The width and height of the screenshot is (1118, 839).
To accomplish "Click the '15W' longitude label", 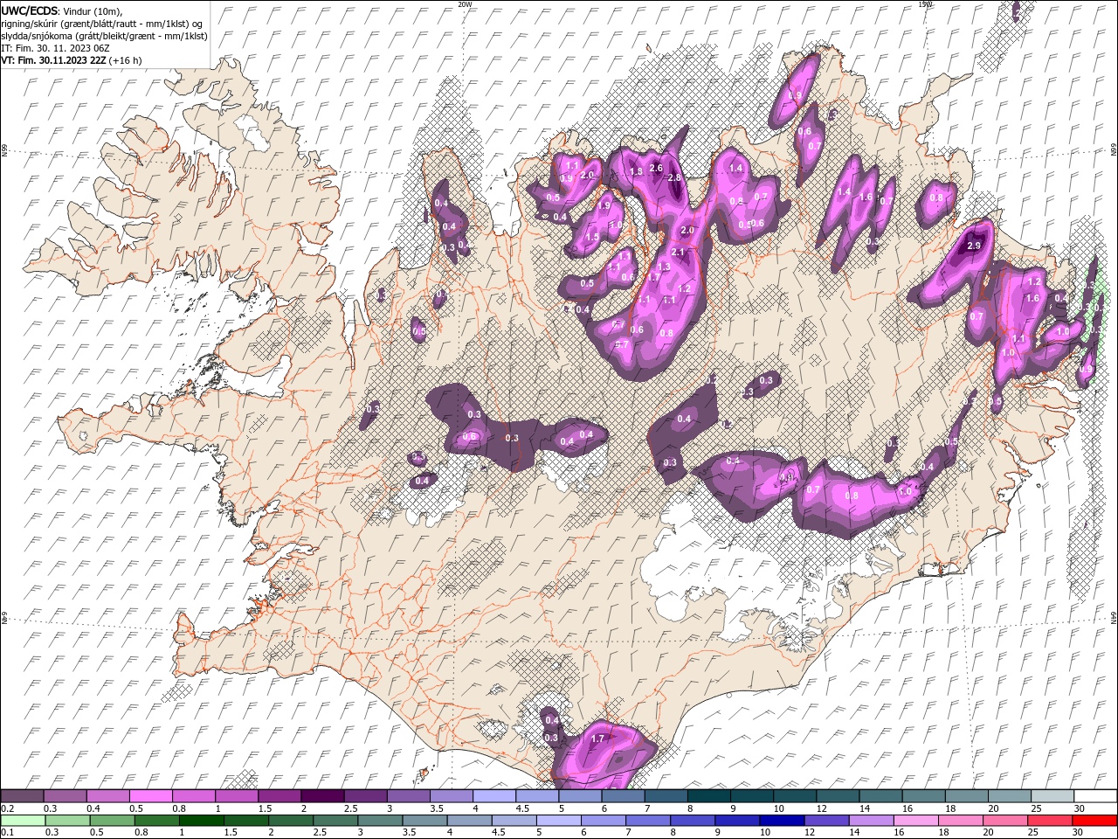I will coord(925,4).
